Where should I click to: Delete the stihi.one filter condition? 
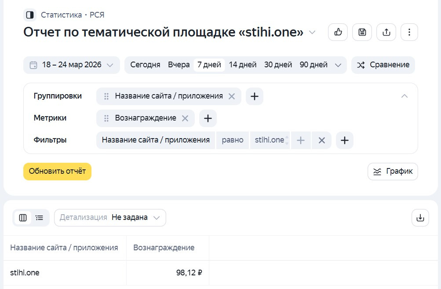321,140
